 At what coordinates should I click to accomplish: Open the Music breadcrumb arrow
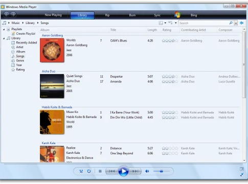coord(23,23)
